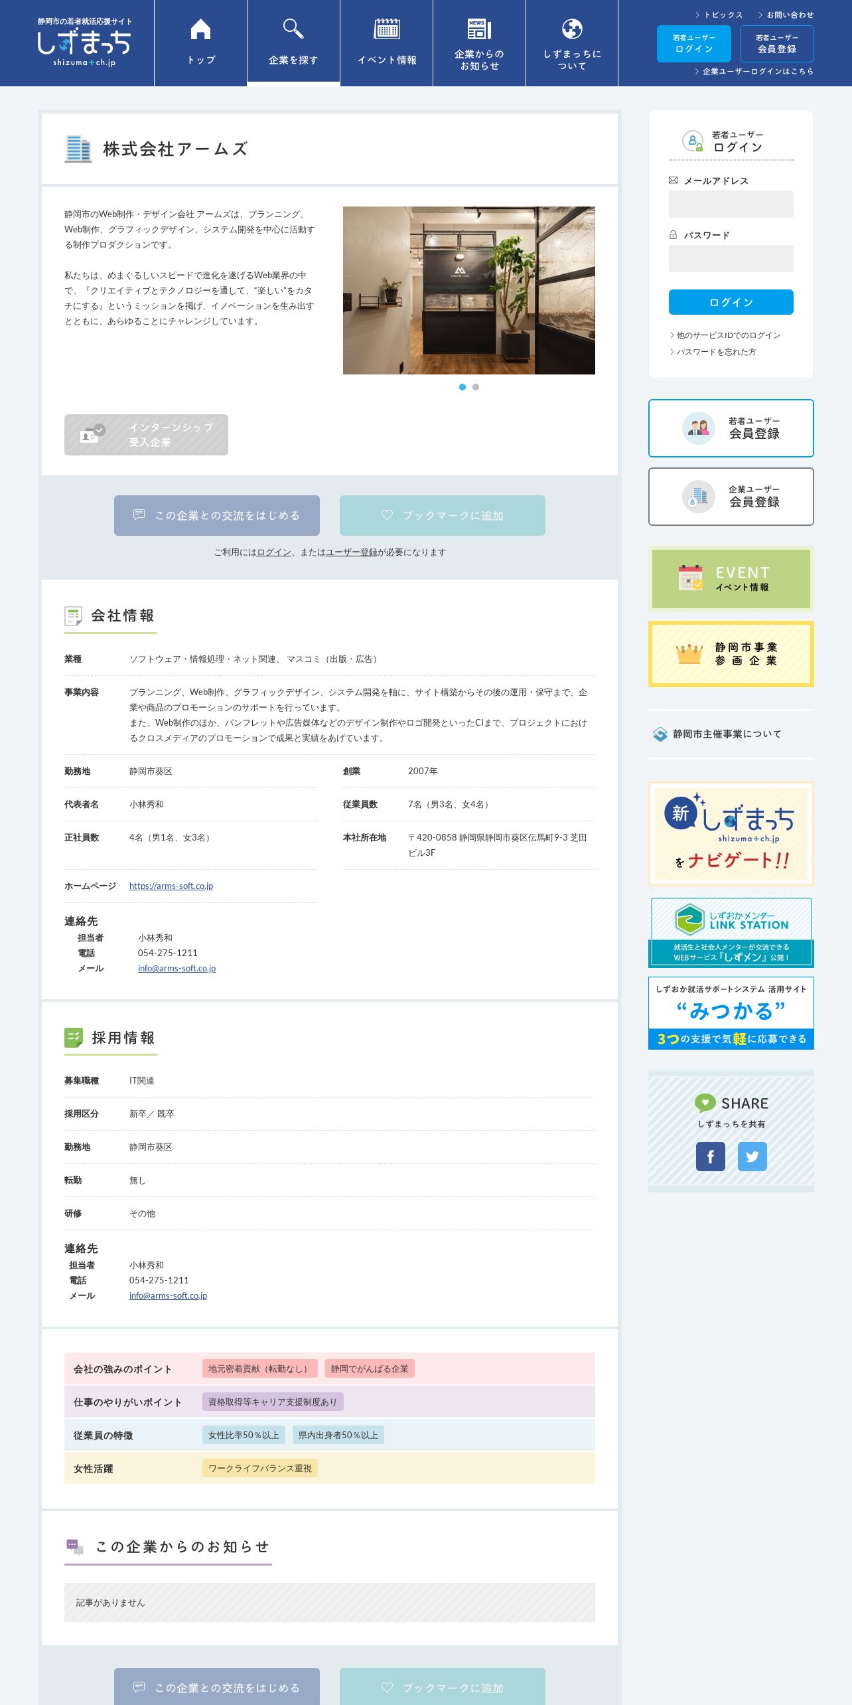Click the heart icon in the top ブックマークに追加 button

click(x=388, y=515)
